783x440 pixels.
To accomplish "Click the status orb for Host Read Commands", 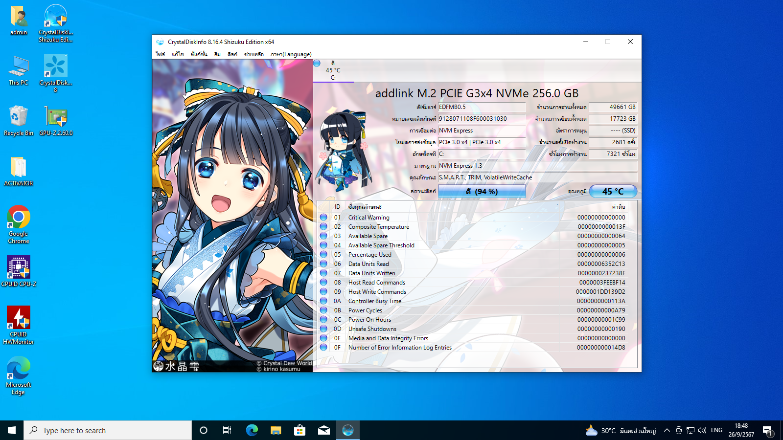I will [x=323, y=282].
